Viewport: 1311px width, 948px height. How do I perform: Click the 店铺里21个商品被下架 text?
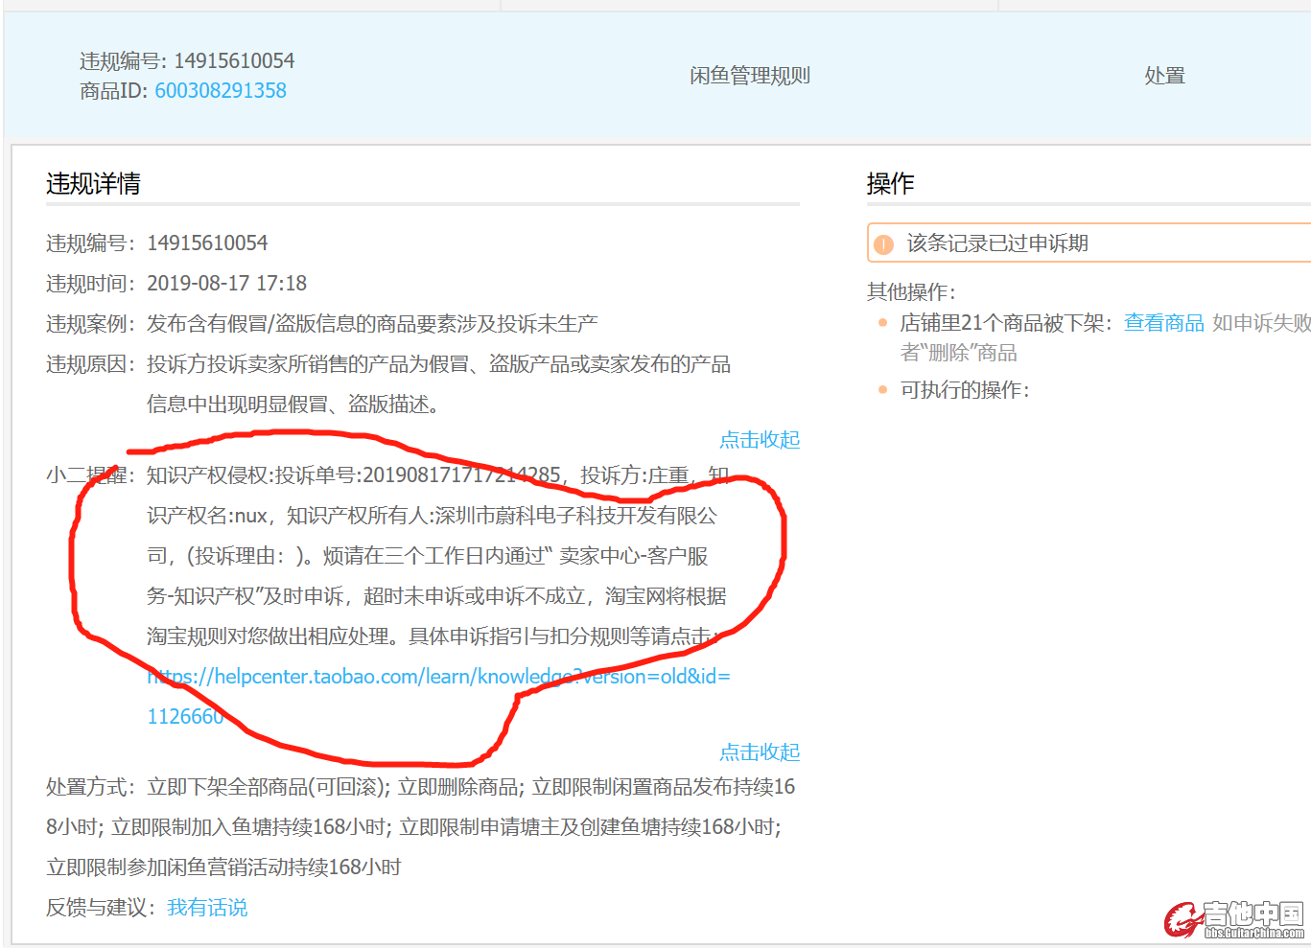(1006, 323)
